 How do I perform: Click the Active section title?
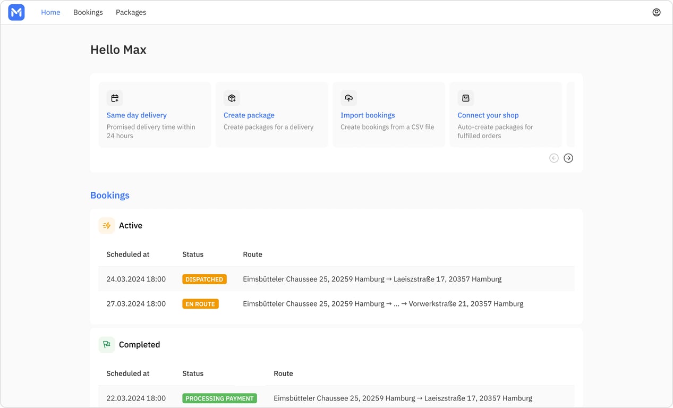(x=131, y=225)
